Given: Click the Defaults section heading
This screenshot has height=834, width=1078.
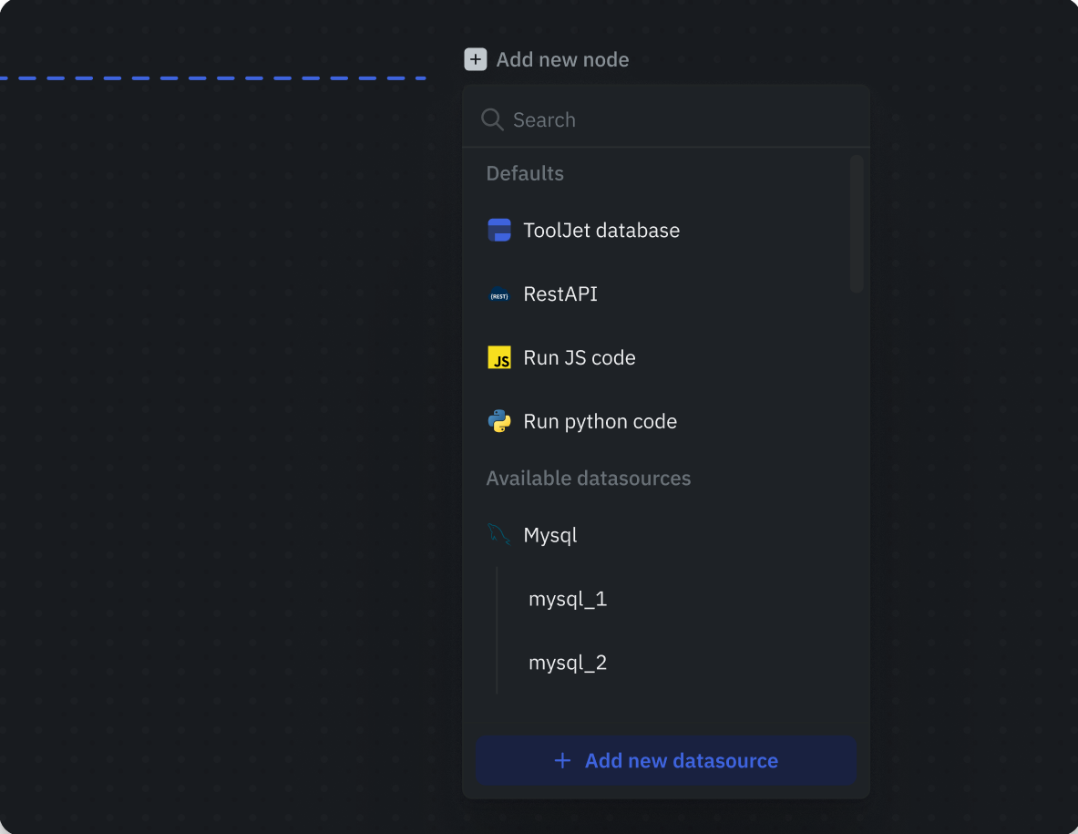Looking at the screenshot, I should click(525, 173).
